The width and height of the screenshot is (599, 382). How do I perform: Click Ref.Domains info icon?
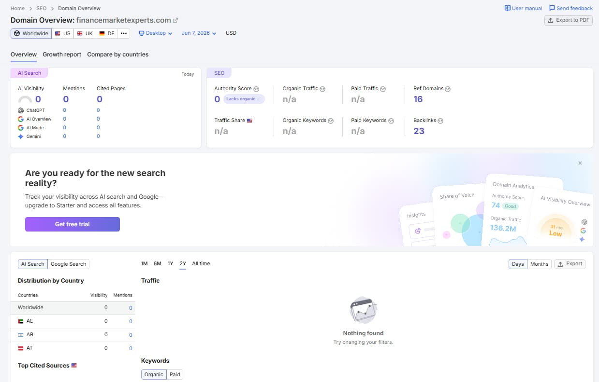pos(448,89)
